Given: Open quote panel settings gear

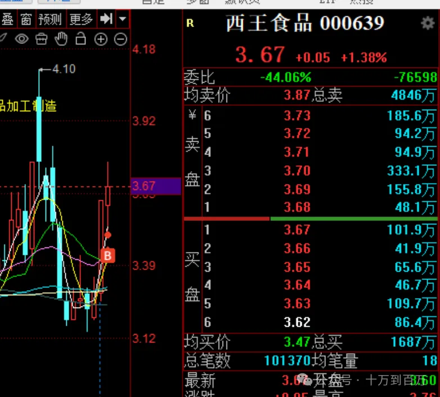Looking at the screenshot, I should [427, 23].
